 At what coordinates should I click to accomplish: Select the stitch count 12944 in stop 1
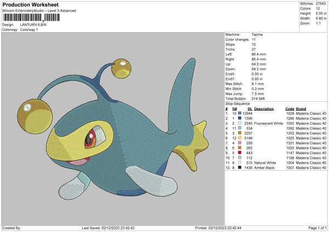247,113
